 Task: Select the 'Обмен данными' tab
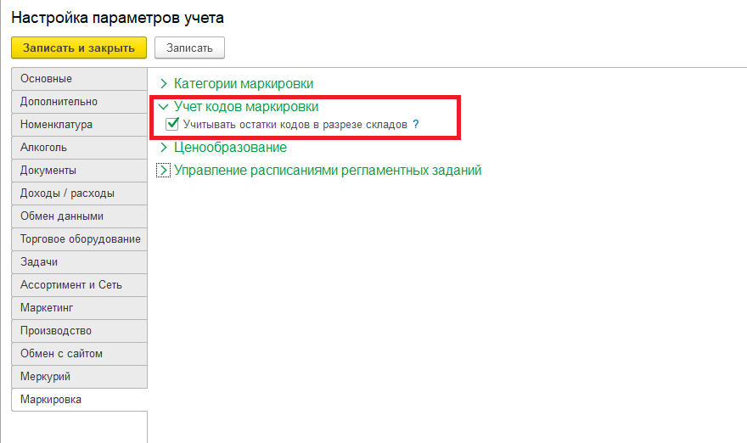[x=79, y=216]
